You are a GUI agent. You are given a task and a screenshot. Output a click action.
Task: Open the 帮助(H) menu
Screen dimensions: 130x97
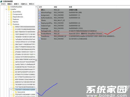[32, 4]
